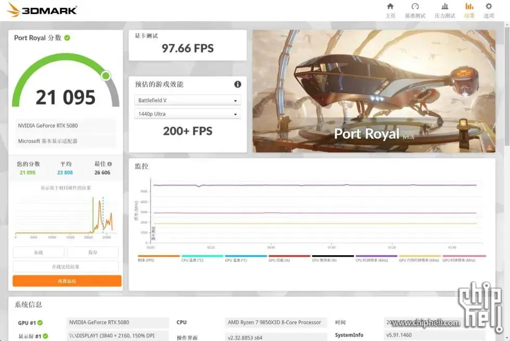510x341 pixels.
Task: Click the AMD Ryzen 7 9850X3D processor field
Action: (x=275, y=322)
